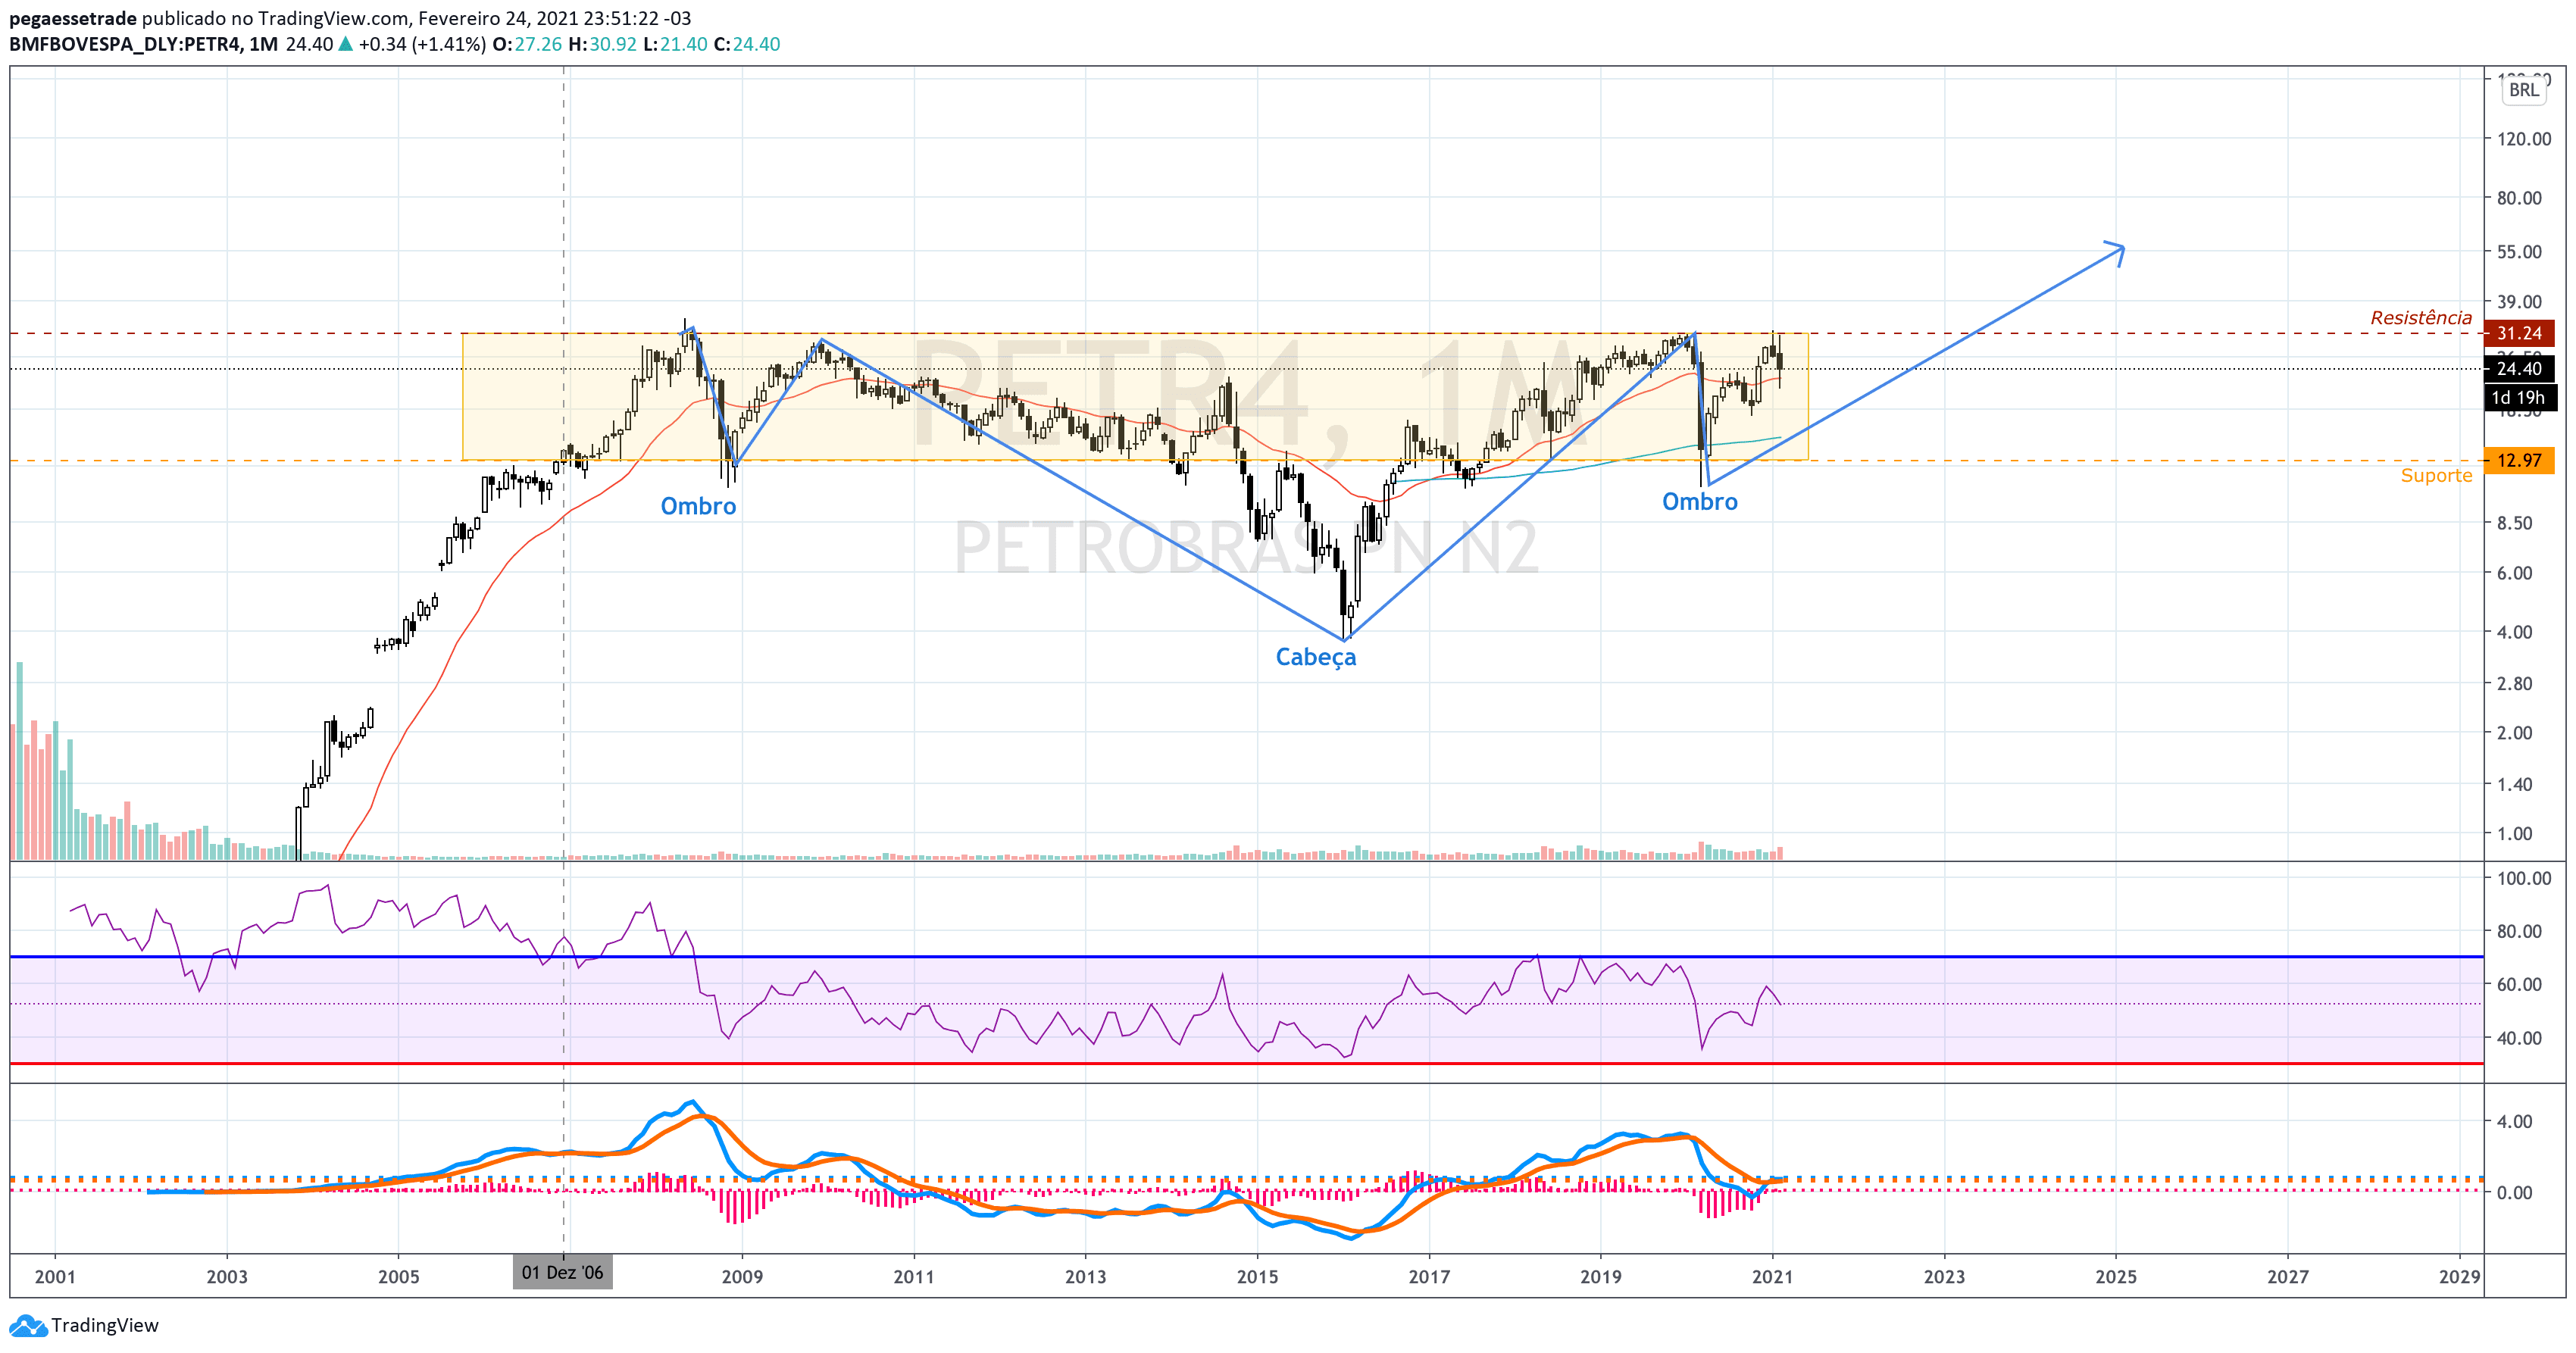Click the 01 Dez '06 date marker
The width and height of the screenshot is (2576, 1353).
562,1272
